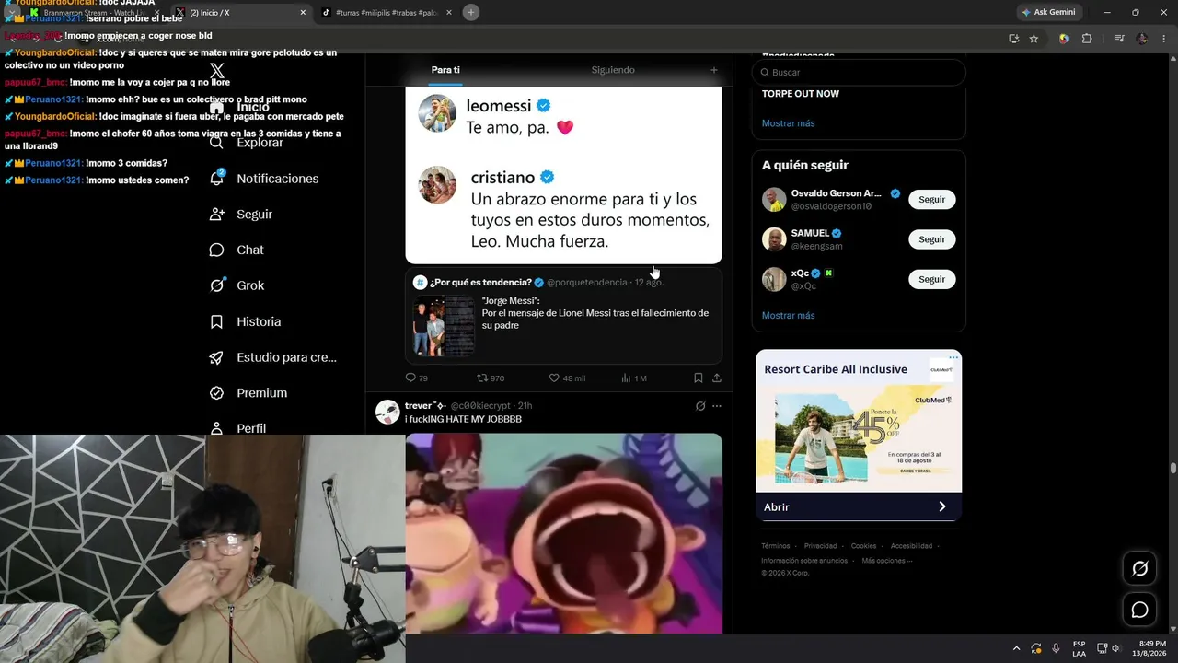Open the Accesibilidad footer link
This screenshot has height=663, width=1178.
click(911, 546)
